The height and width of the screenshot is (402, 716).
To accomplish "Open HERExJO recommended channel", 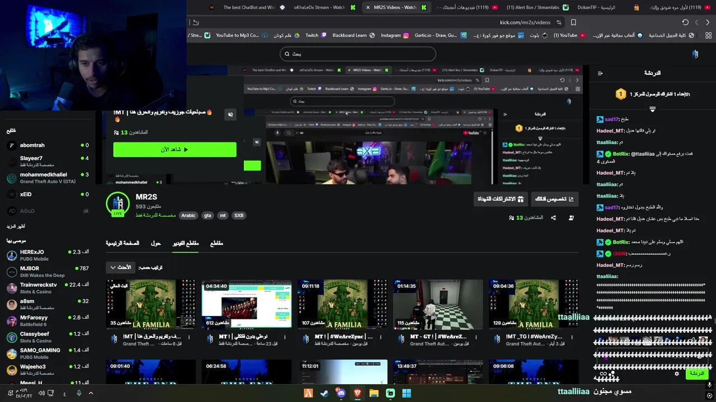I will pos(48,255).
